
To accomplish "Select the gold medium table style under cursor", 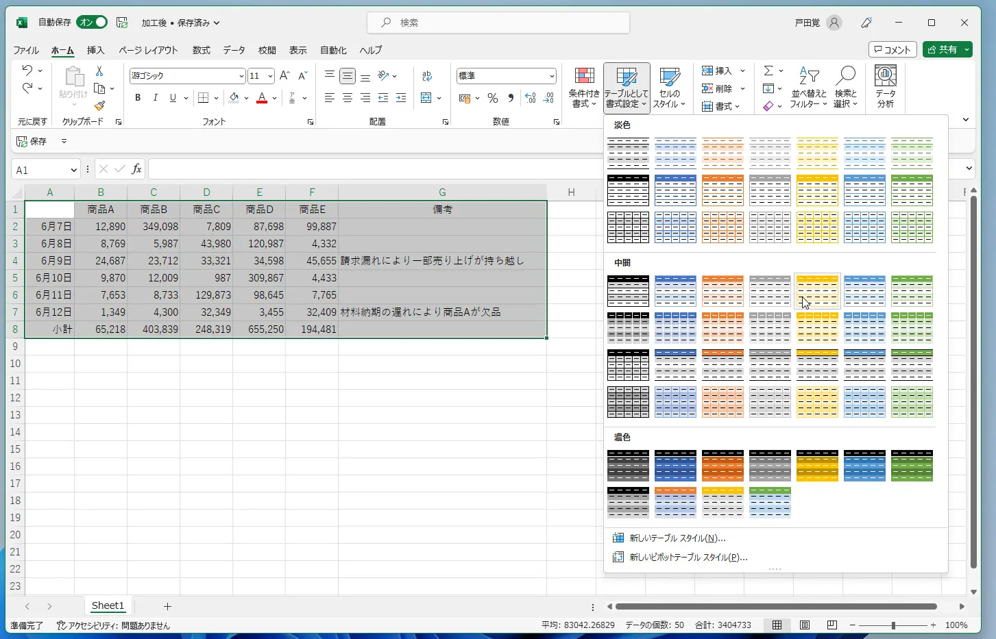I will click(x=817, y=291).
